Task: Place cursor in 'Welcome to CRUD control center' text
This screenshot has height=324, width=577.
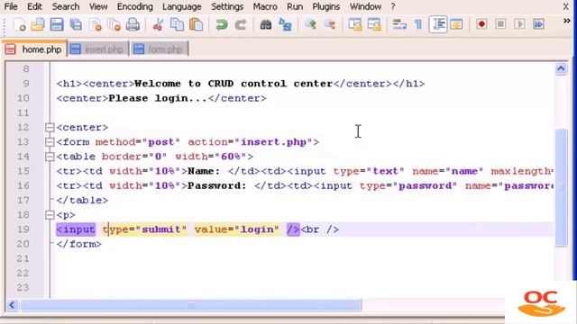Action: (234, 84)
